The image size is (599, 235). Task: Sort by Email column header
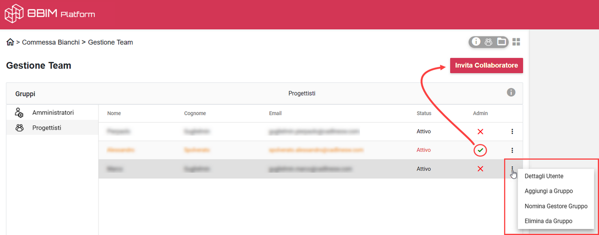click(x=275, y=113)
